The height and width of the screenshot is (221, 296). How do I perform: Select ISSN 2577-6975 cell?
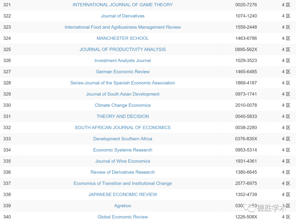246,183
